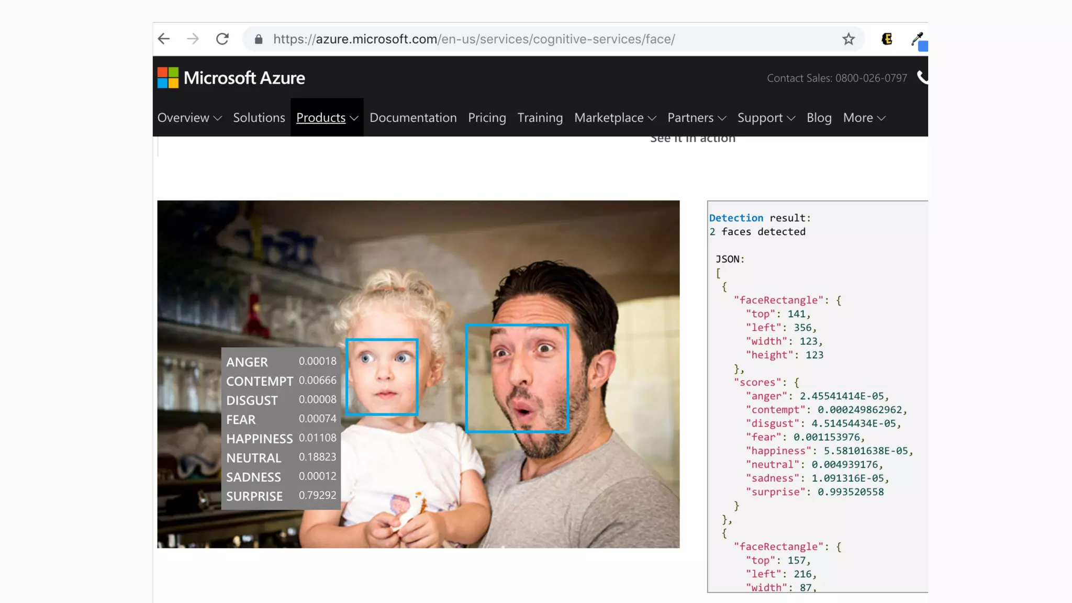Reload the page with refresh icon
The image size is (1072, 603).
pos(222,39)
